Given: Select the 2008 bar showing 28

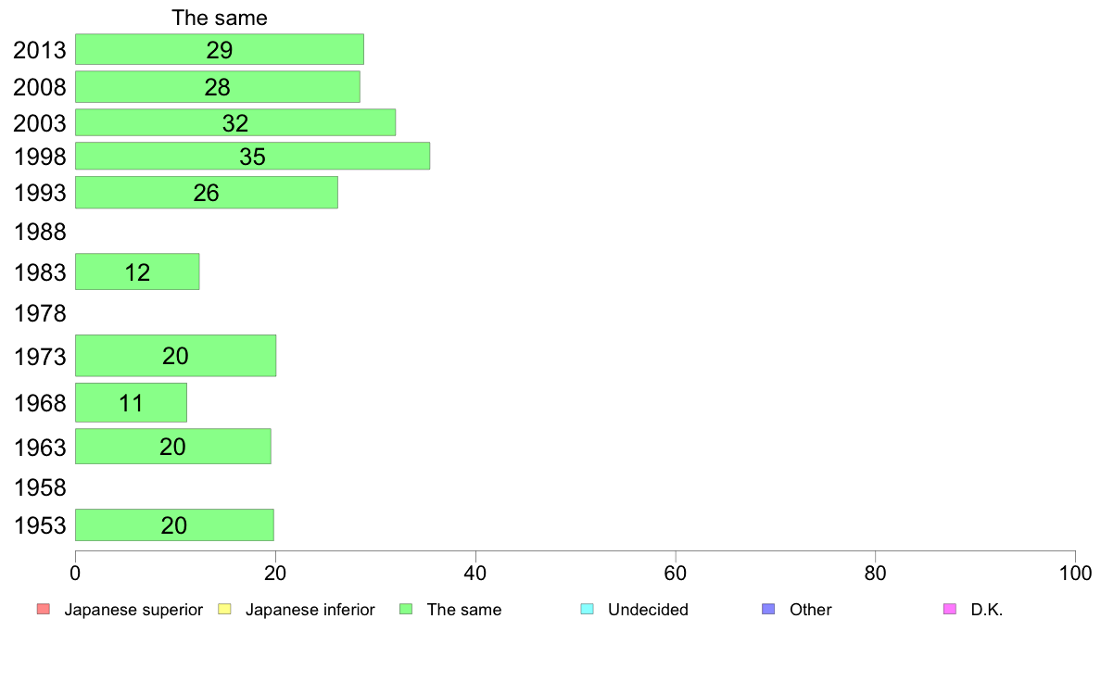Looking at the screenshot, I should [218, 87].
